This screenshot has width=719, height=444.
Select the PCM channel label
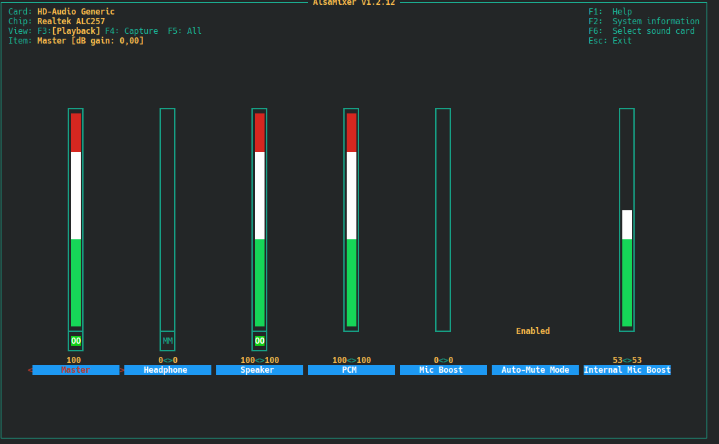point(352,370)
